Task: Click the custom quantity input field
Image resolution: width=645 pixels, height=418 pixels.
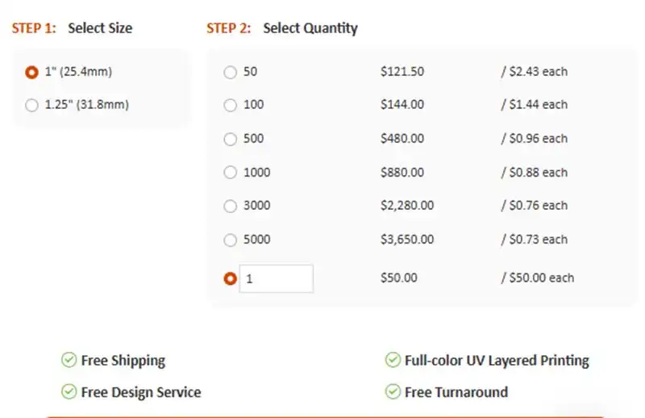Action: [277, 278]
